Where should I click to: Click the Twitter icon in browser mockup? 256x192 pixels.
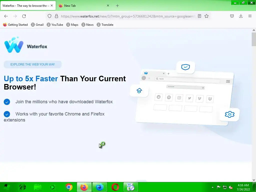point(189,98)
